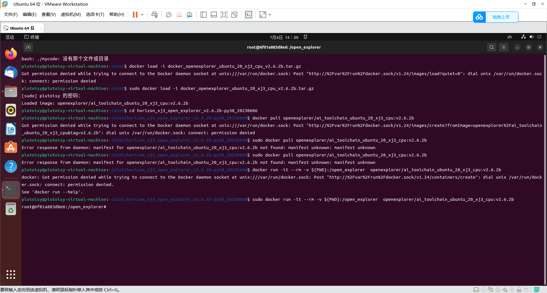Enter full screen mode icon

point(224,15)
